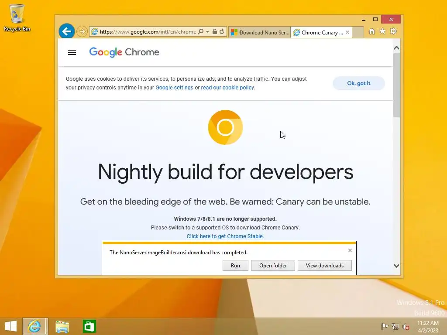The image size is (447, 335).
Task: Click the forward navigation arrow
Action: point(82,31)
